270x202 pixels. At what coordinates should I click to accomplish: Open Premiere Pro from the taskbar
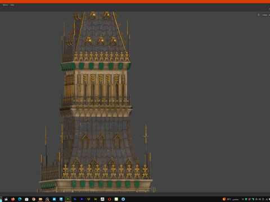coord(82,199)
